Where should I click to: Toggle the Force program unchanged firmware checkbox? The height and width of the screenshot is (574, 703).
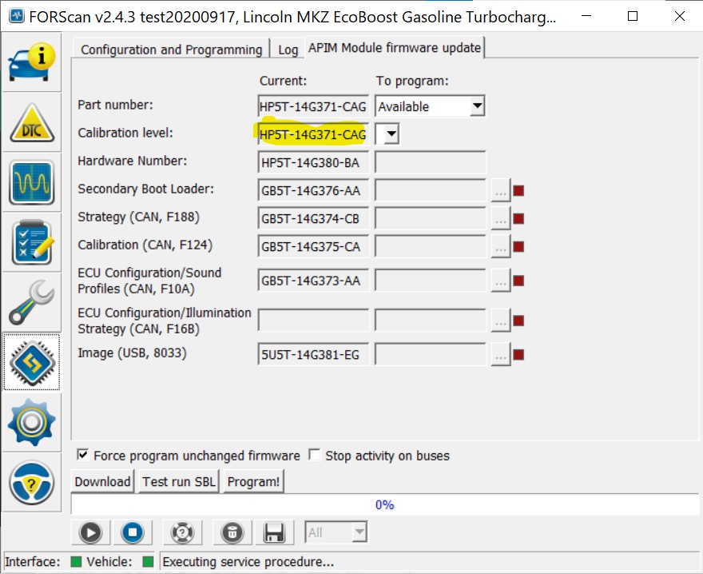[82, 456]
